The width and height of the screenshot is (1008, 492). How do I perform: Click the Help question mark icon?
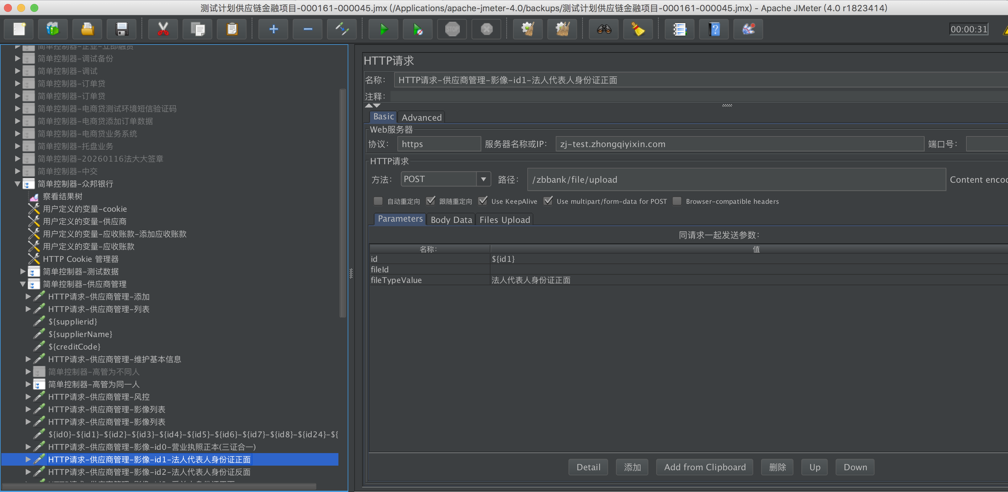tap(714, 29)
